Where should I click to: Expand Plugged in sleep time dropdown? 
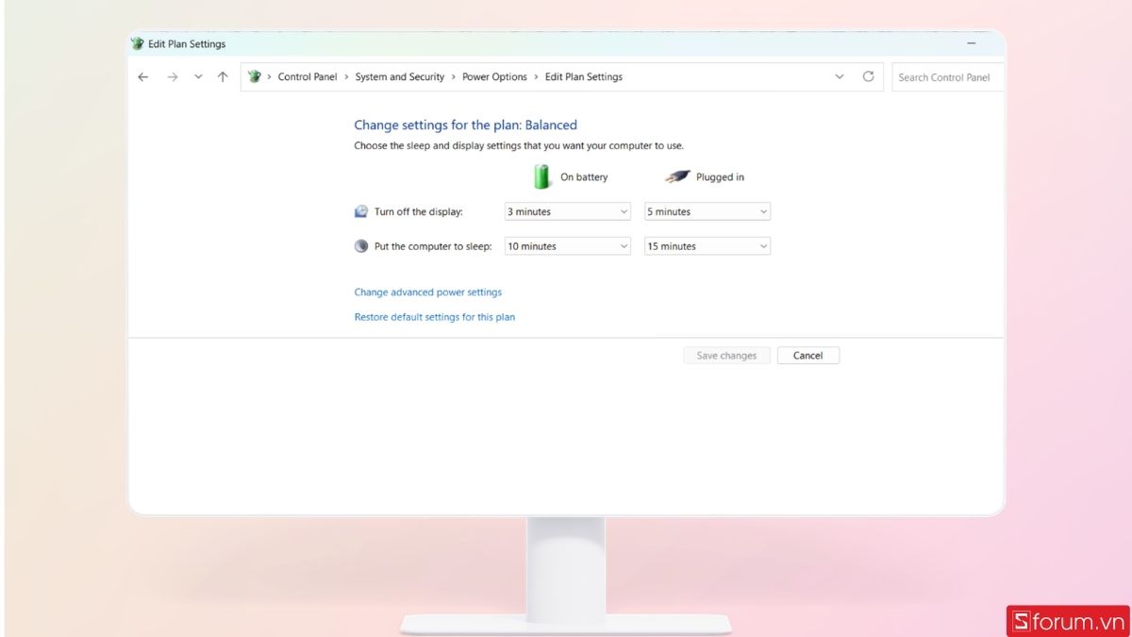pyautogui.click(x=707, y=246)
